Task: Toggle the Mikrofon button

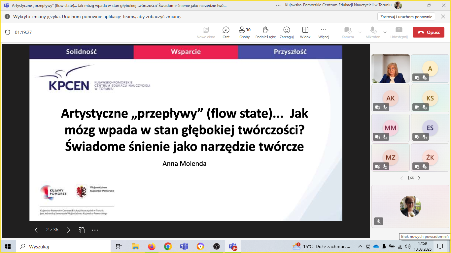Action: point(373,32)
